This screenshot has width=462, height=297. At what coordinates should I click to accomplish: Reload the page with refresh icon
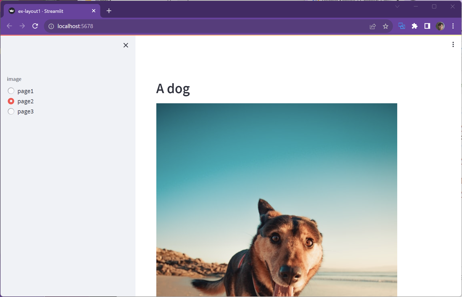[35, 26]
